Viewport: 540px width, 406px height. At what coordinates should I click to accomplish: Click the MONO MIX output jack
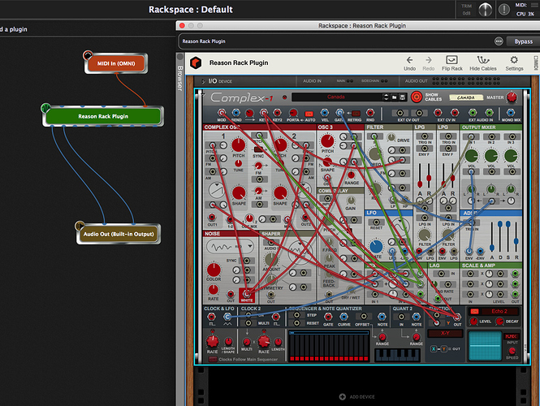pos(511,113)
